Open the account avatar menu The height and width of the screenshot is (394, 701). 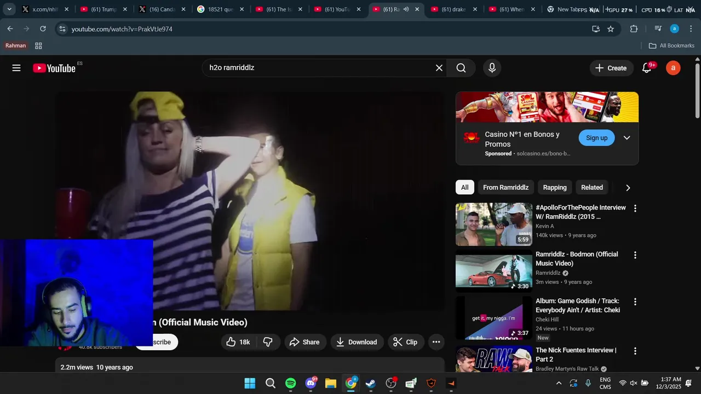point(673,68)
